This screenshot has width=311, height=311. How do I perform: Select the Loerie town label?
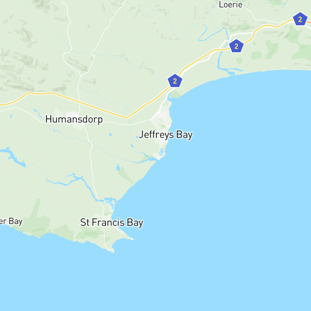[x=231, y=5]
